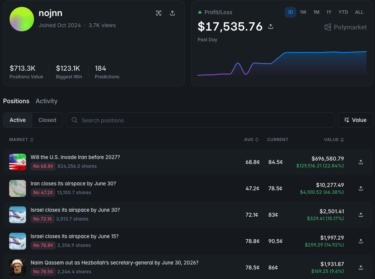The width and height of the screenshot is (375, 279).
Task: Open nojnn's gradient avatar
Action: pos(22,19)
